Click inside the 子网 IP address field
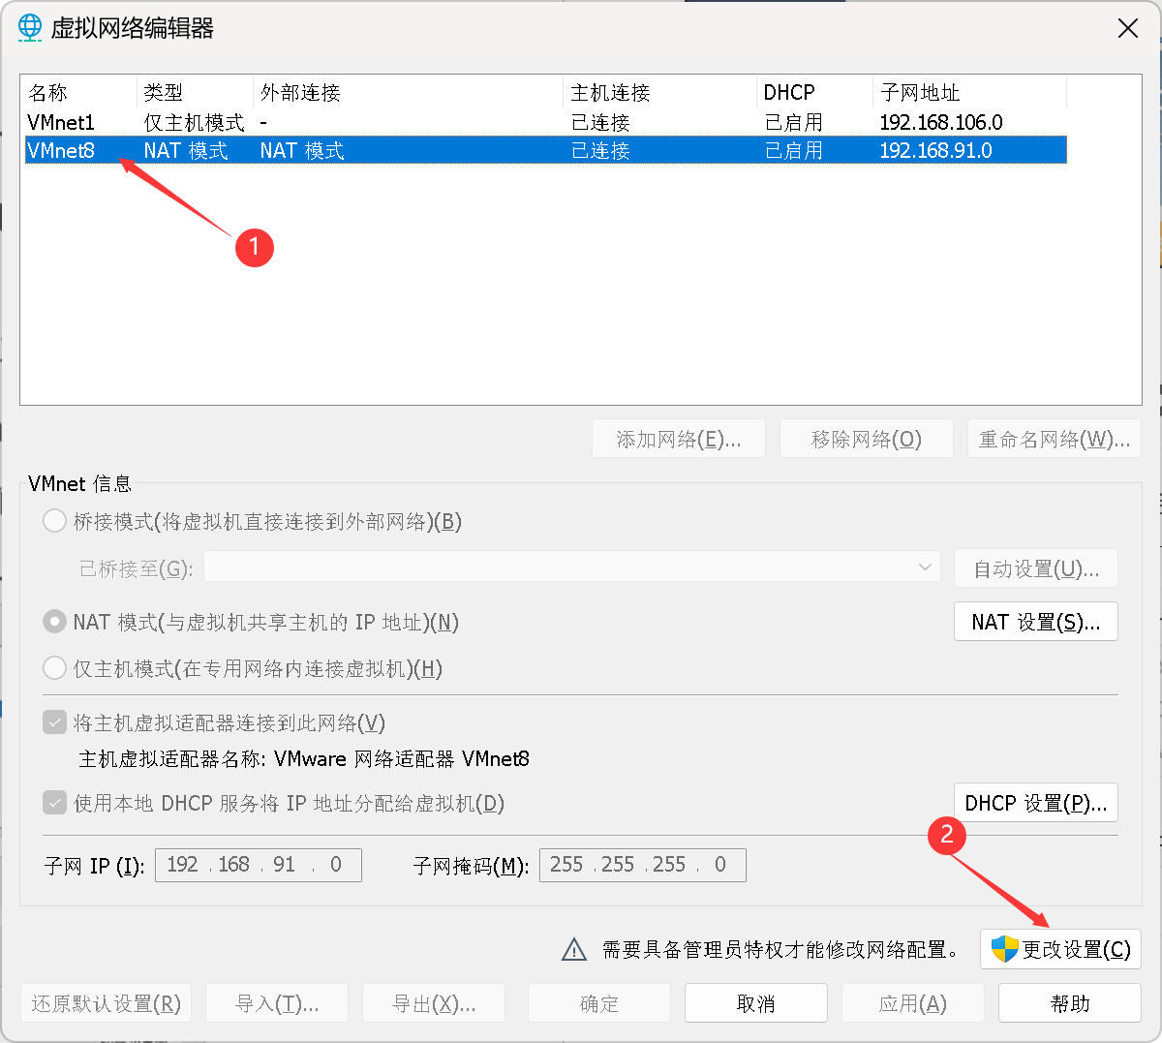1162x1043 pixels. [x=259, y=865]
